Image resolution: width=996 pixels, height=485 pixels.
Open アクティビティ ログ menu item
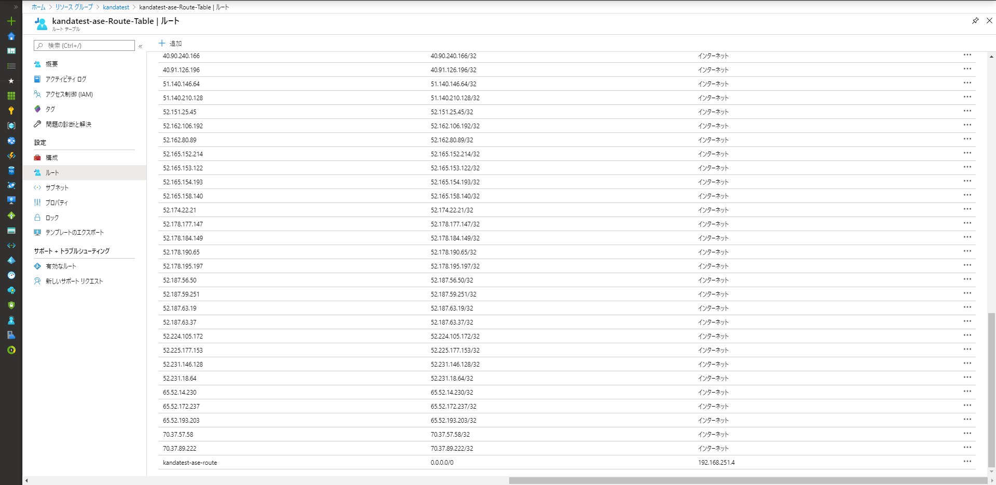pos(65,79)
